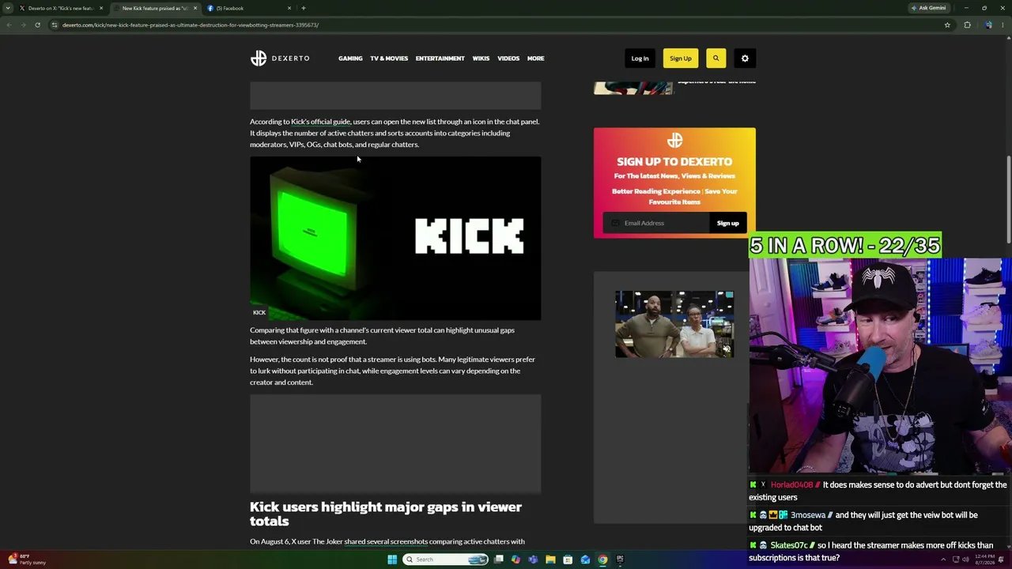The height and width of the screenshot is (569, 1012).
Task: Open Task View on the taskbar
Action: [498, 560]
